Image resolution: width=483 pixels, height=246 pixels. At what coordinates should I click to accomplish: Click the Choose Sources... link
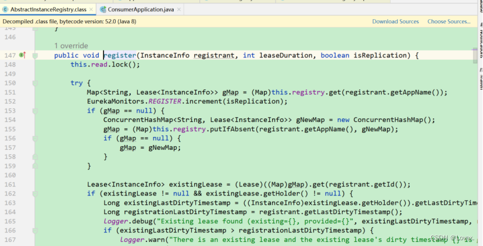pyautogui.click(x=449, y=21)
